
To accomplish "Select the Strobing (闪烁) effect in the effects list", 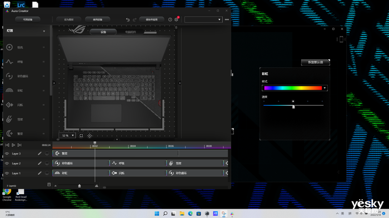I will pos(9,105).
